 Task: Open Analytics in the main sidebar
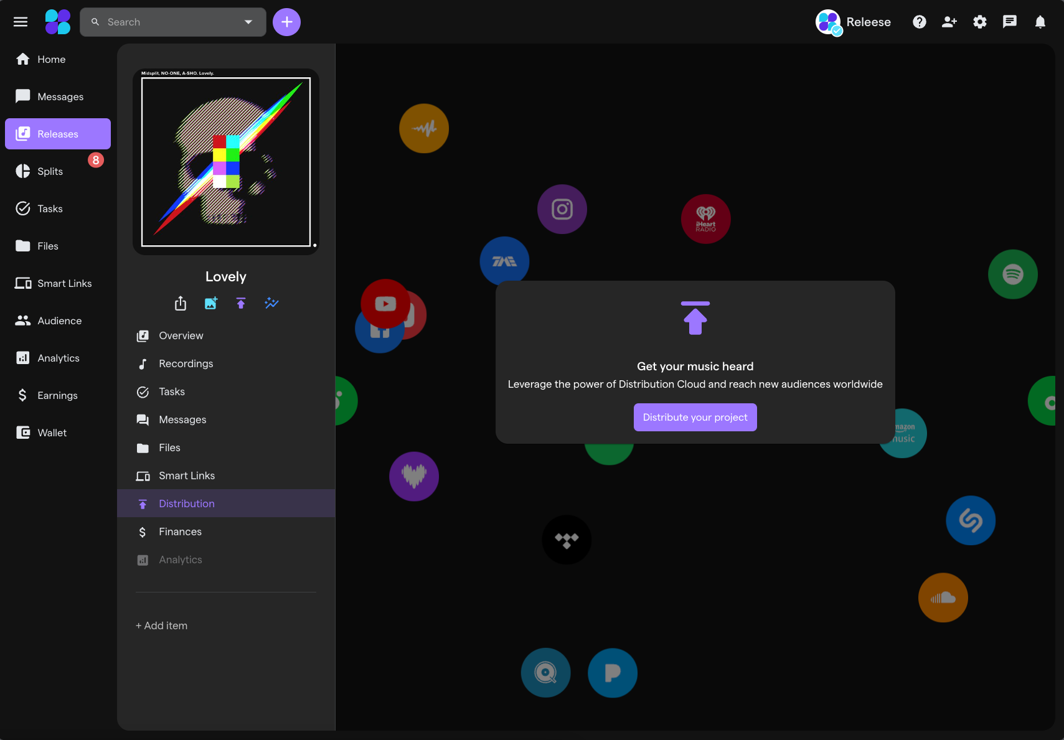pos(58,358)
